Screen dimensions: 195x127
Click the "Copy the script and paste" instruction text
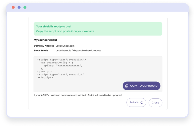coord(65,31)
